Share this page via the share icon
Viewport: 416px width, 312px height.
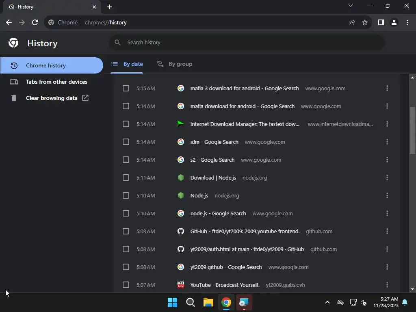pos(352,23)
